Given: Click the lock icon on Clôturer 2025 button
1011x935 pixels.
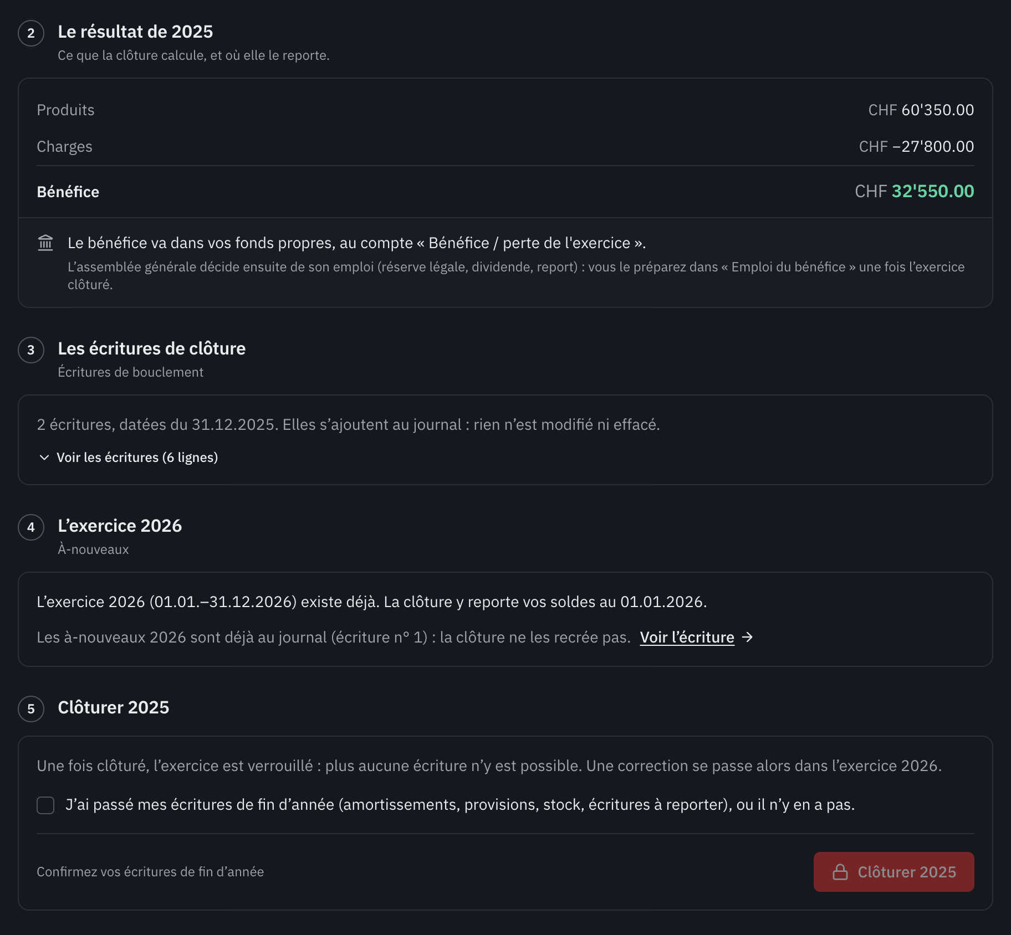Looking at the screenshot, I should [x=840, y=872].
